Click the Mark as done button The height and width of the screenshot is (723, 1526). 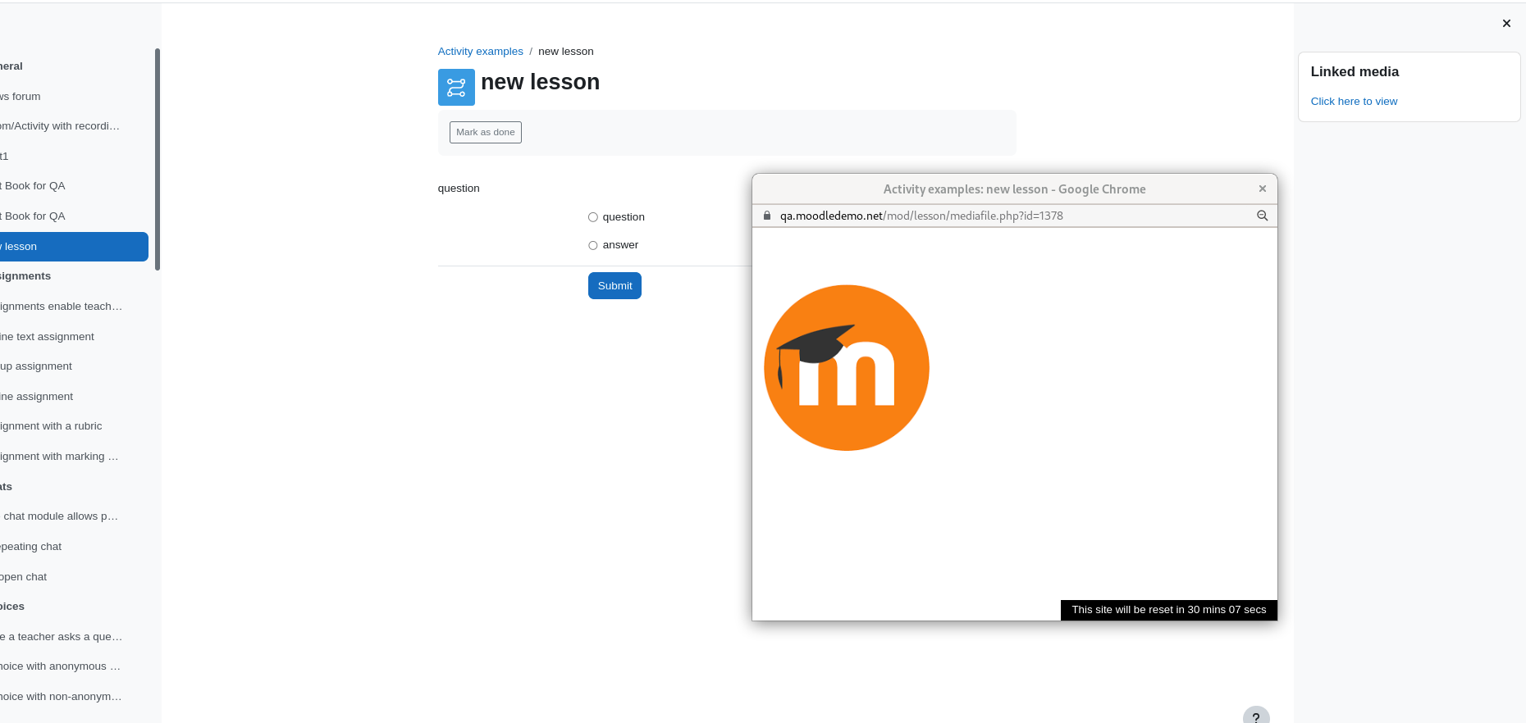tap(486, 132)
